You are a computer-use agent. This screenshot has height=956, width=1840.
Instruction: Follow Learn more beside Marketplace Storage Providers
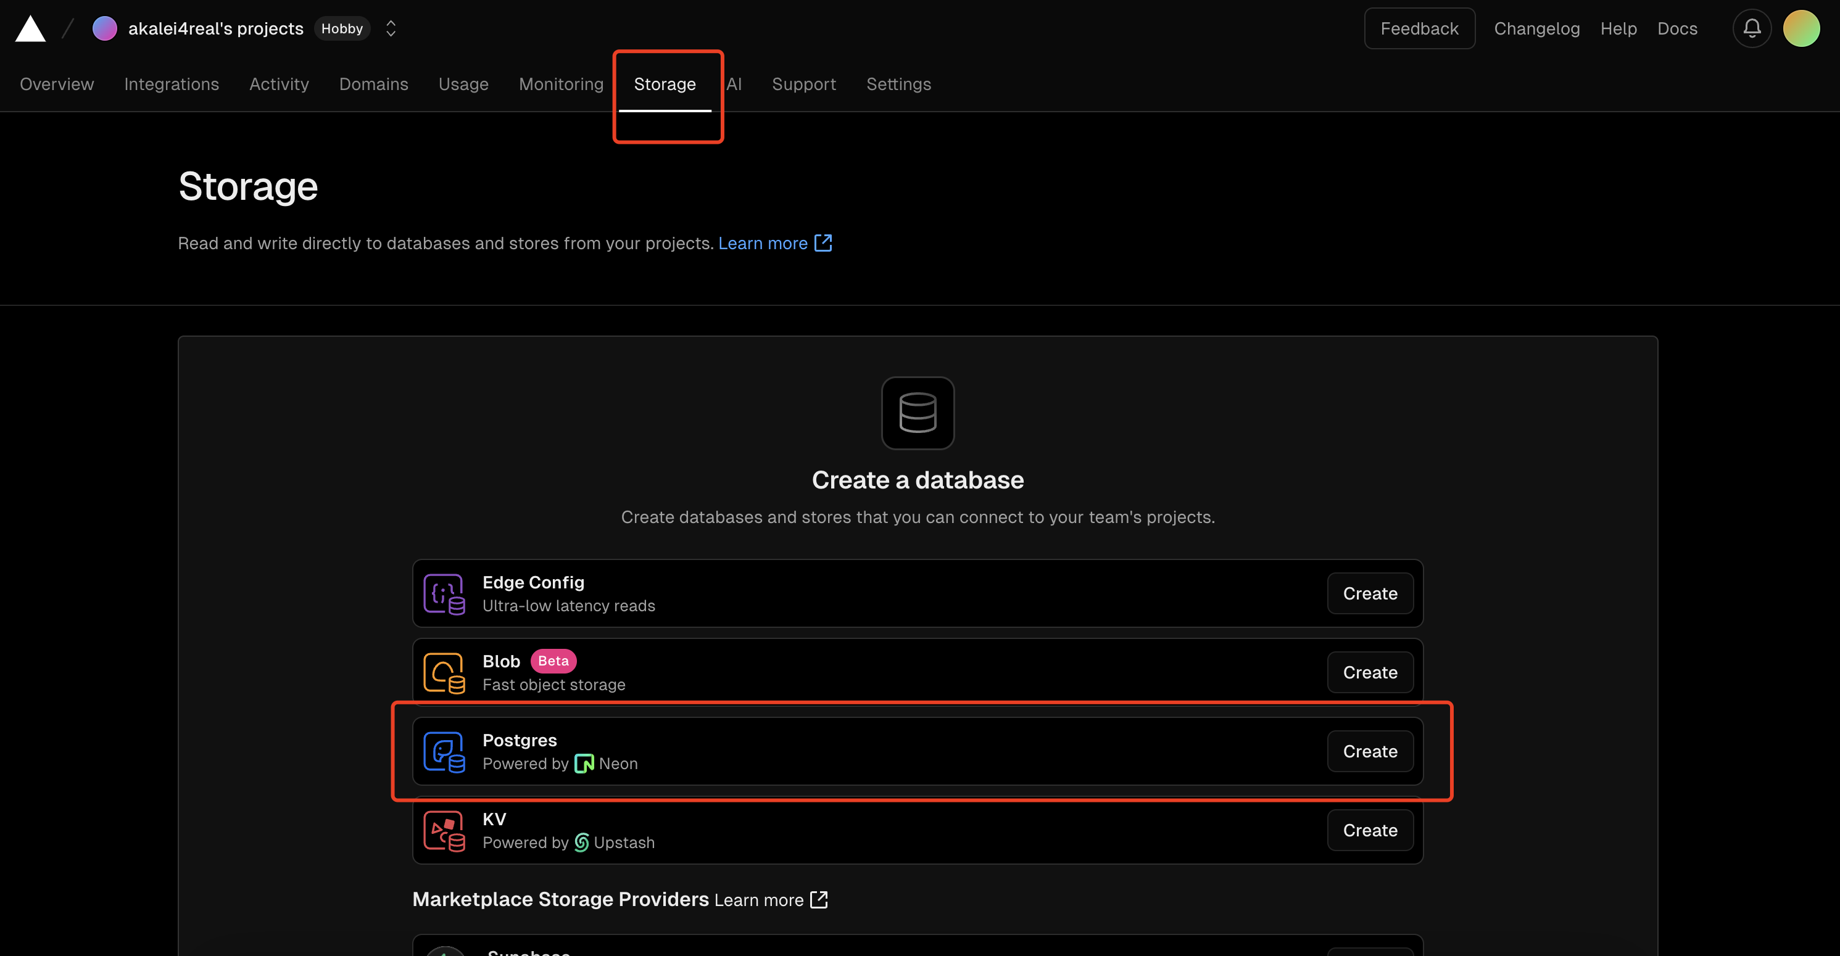(758, 900)
